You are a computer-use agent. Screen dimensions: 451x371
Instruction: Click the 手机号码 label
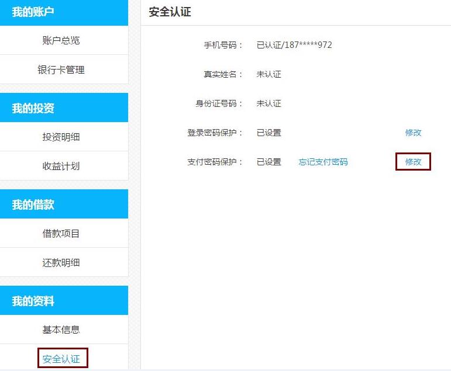[223, 45]
